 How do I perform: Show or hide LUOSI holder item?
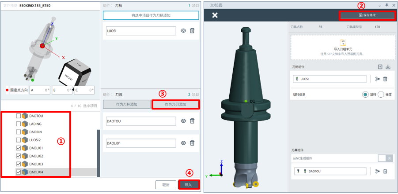point(183,31)
